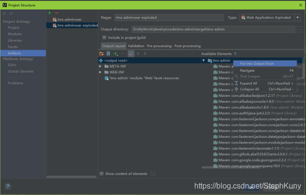306x195 pixels.
Task: Click the artifact list horizontal scrollbar
Action: click(x=71, y=177)
